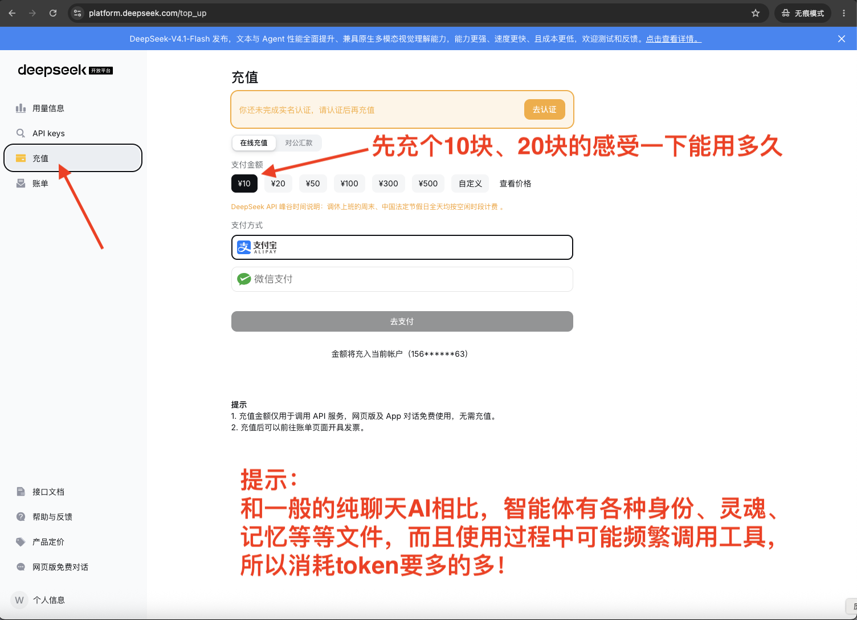Click the 产品定价 tag icon

(21, 542)
